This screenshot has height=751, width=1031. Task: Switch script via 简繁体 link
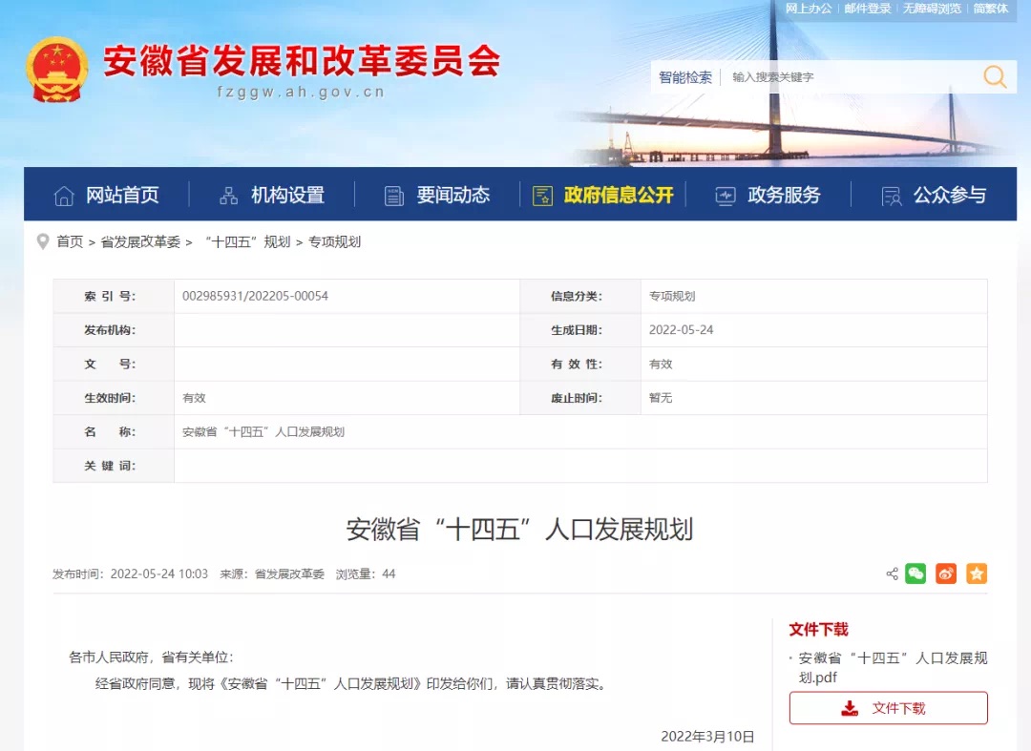point(990,9)
